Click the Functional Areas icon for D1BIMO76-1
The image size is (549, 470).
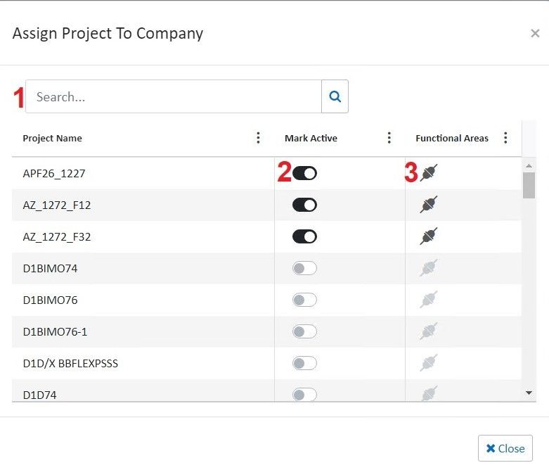tap(429, 331)
